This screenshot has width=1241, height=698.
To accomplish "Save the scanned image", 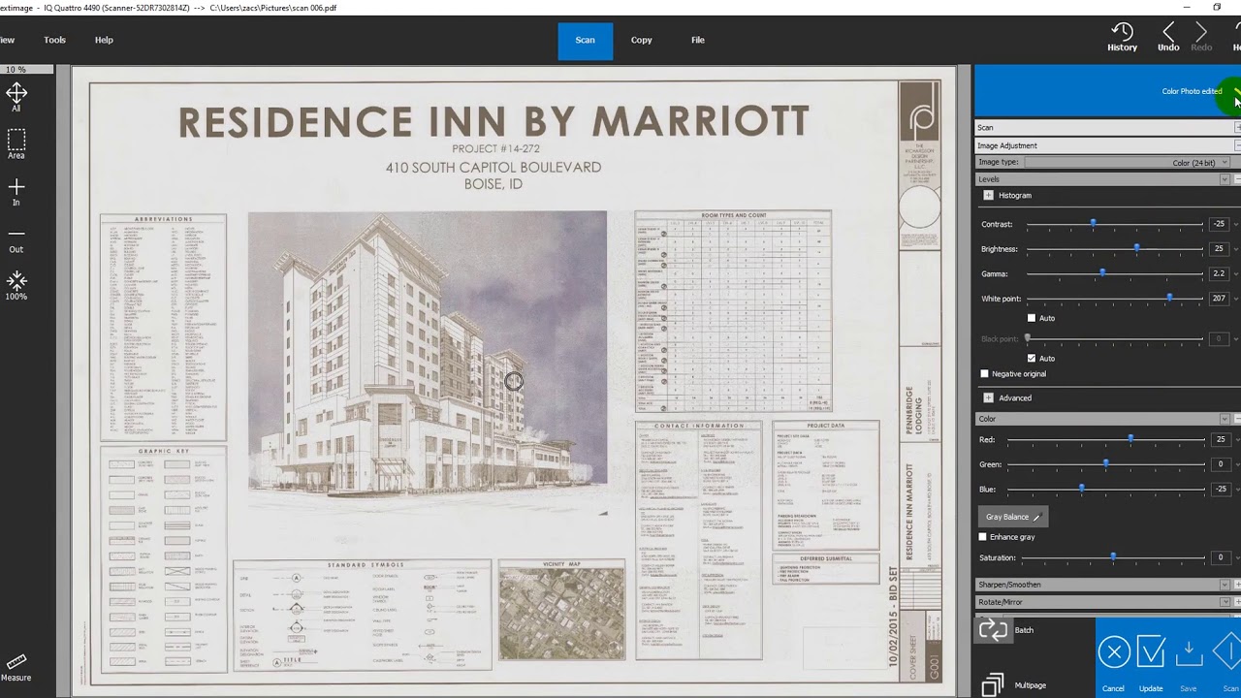I will point(1189,662).
